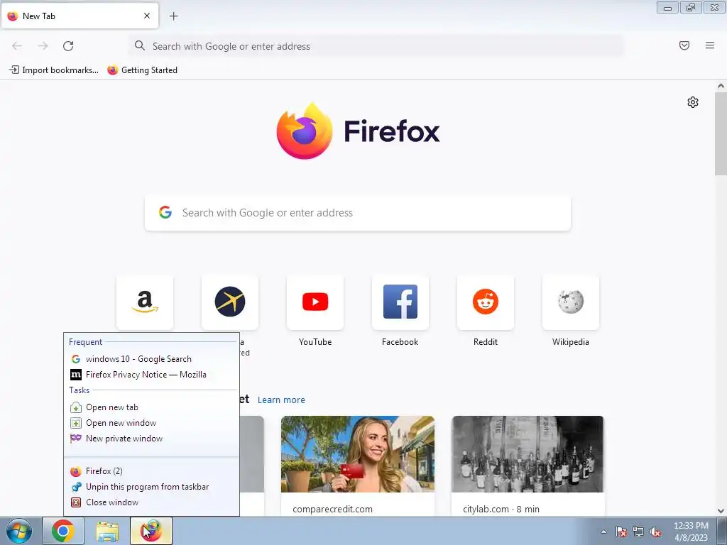Image resolution: width=727 pixels, height=545 pixels.
Task: Select Firefox Privacy Notice — Mozilla entry
Action: [x=152, y=375]
